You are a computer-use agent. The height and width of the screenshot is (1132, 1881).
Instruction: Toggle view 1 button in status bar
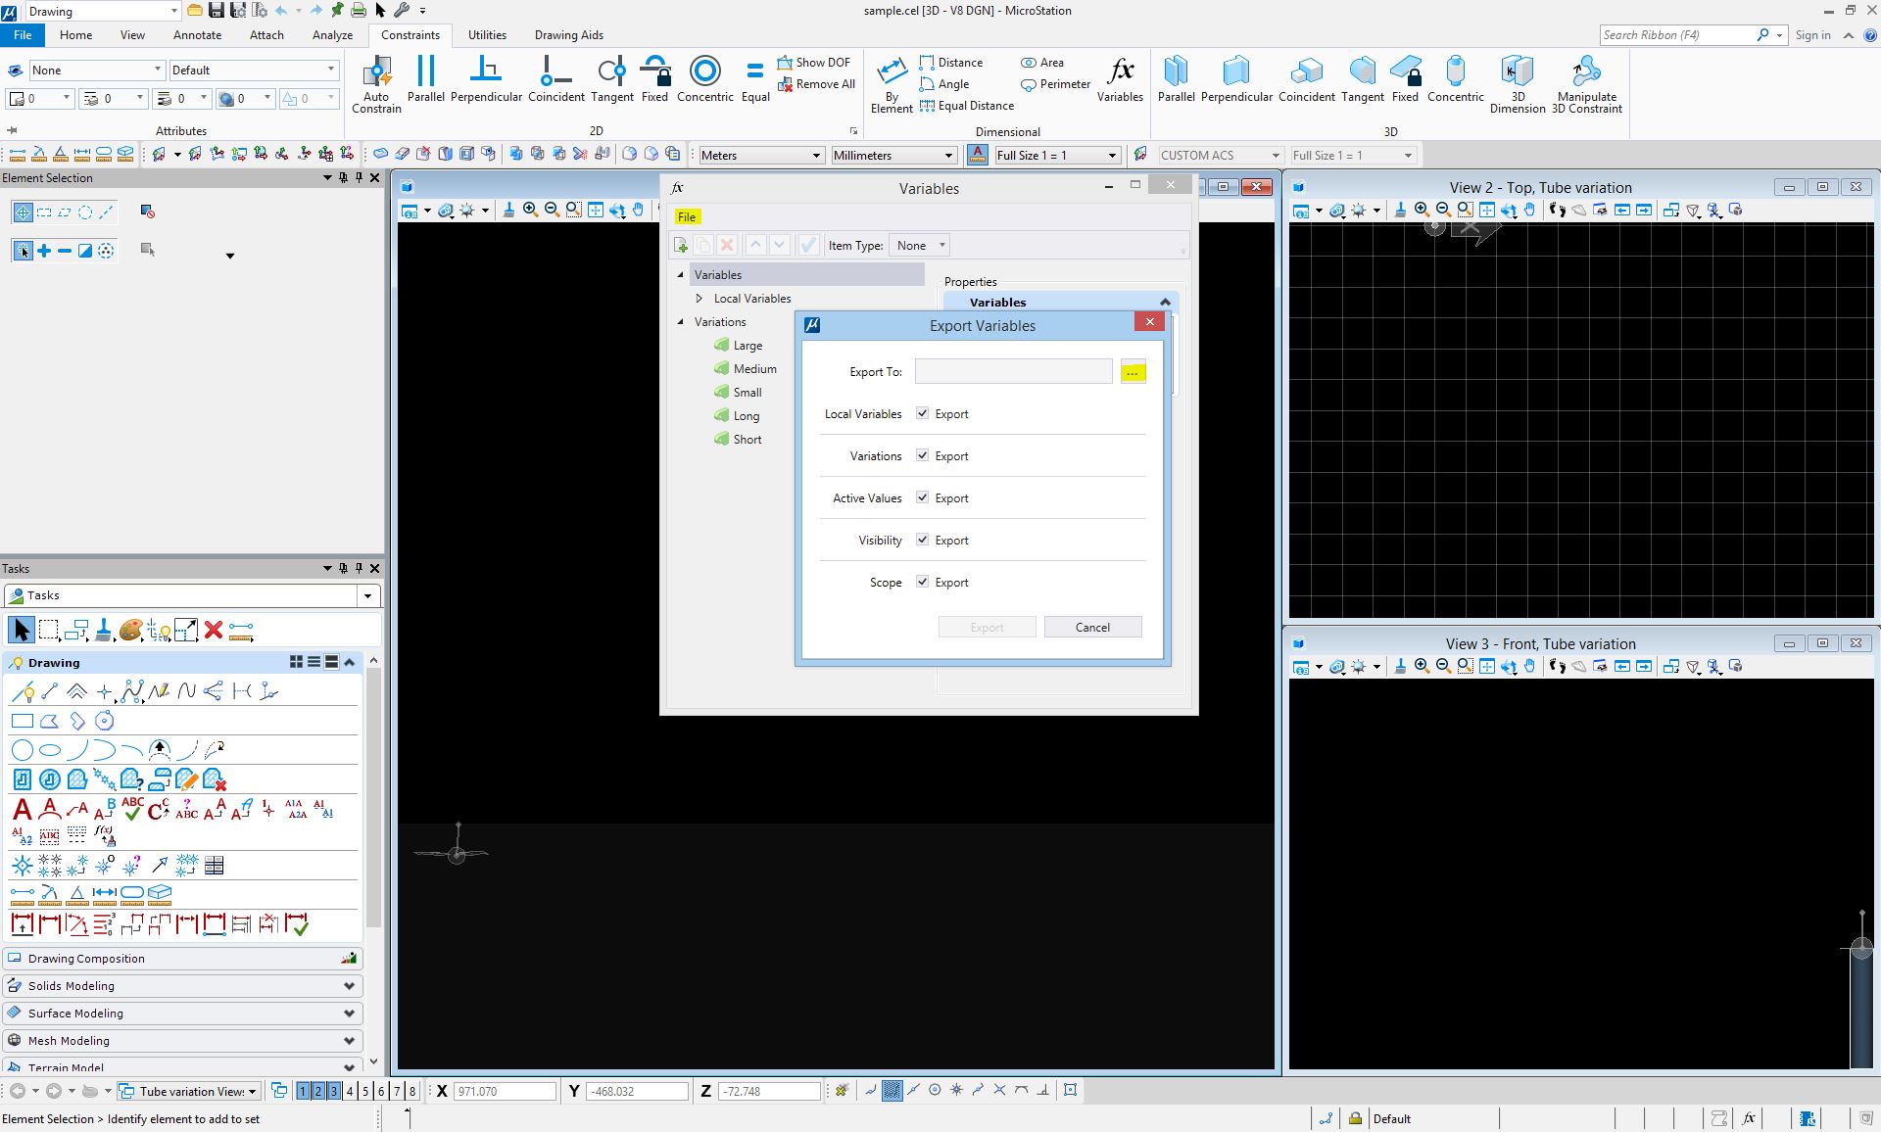[x=303, y=1091]
